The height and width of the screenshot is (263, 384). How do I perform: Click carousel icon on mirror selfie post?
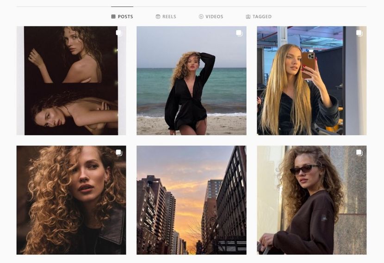coord(359,33)
